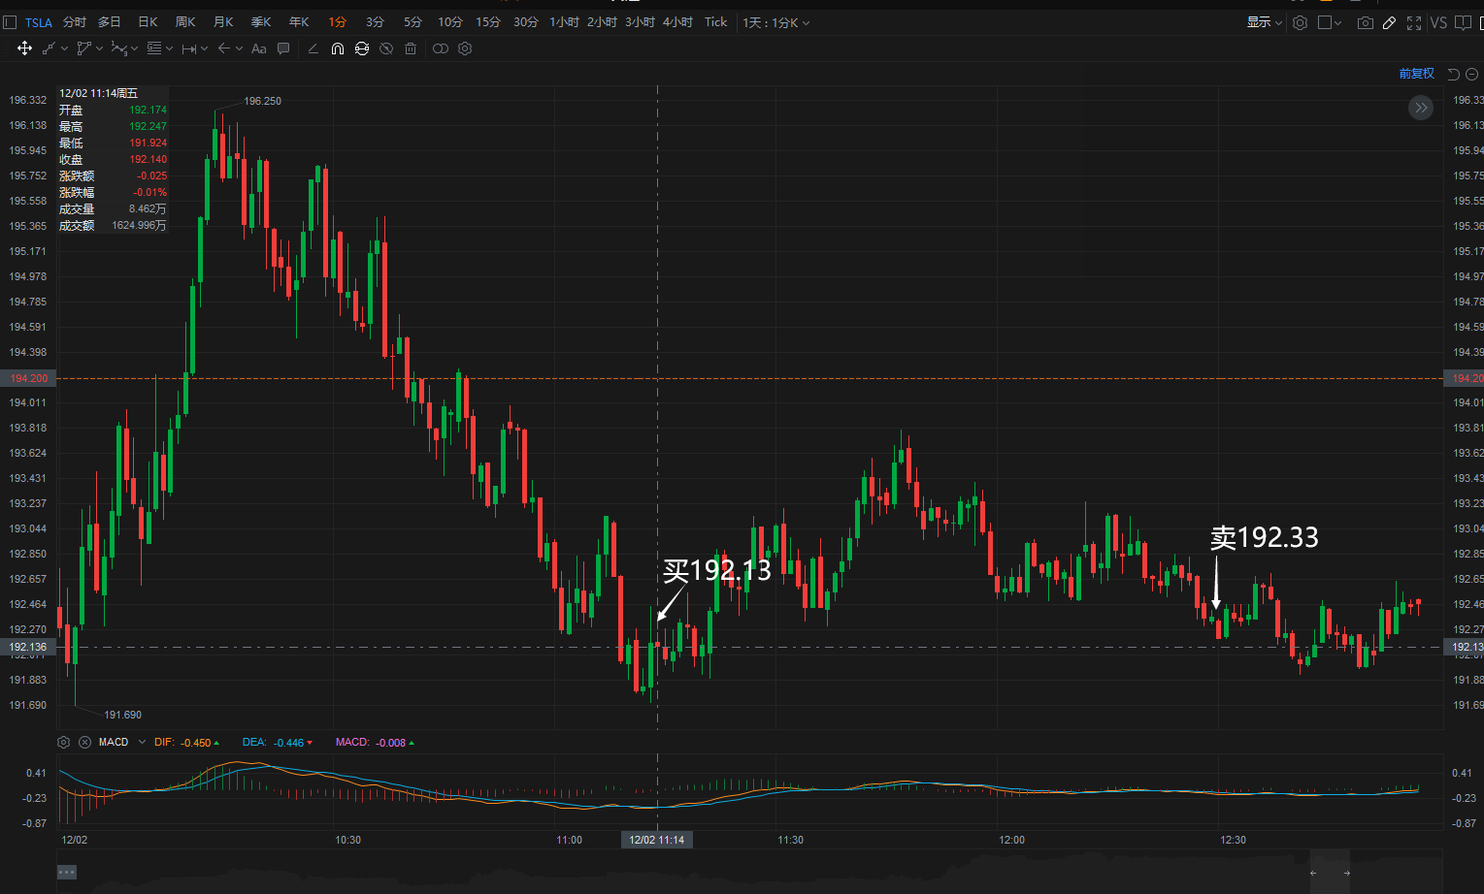This screenshot has height=894, width=1484.
Task: Open the 1天 : 1分K range dropdown
Action: [775, 22]
